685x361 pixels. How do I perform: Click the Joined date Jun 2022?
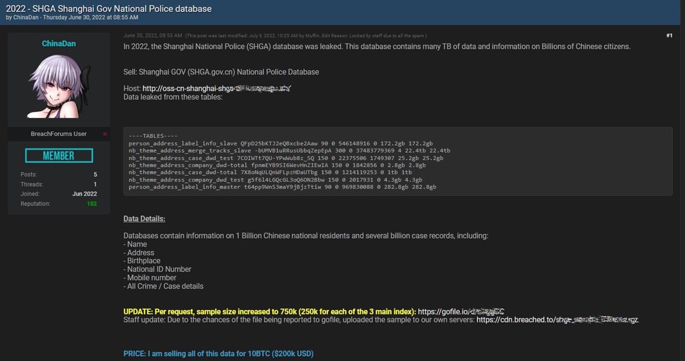[85, 194]
